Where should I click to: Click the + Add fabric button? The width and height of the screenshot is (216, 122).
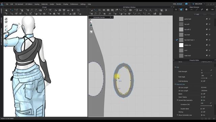click(x=196, y=14)
